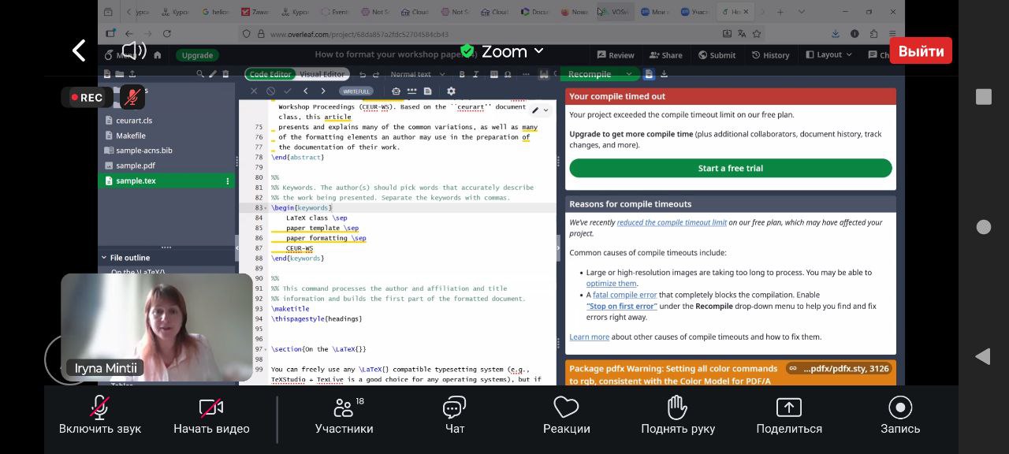1009x454 pixels.
Task: Open the Чат chat panel
Action: (455, 415)
